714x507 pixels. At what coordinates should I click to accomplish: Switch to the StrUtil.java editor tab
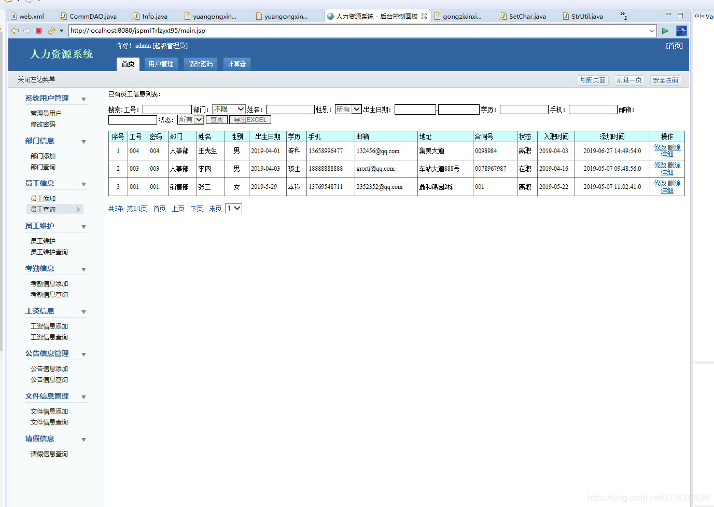(583, 16)
